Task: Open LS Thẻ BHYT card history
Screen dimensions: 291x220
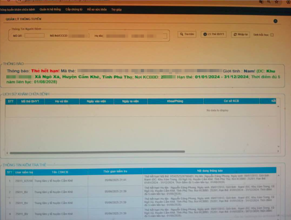Action: 213,34
